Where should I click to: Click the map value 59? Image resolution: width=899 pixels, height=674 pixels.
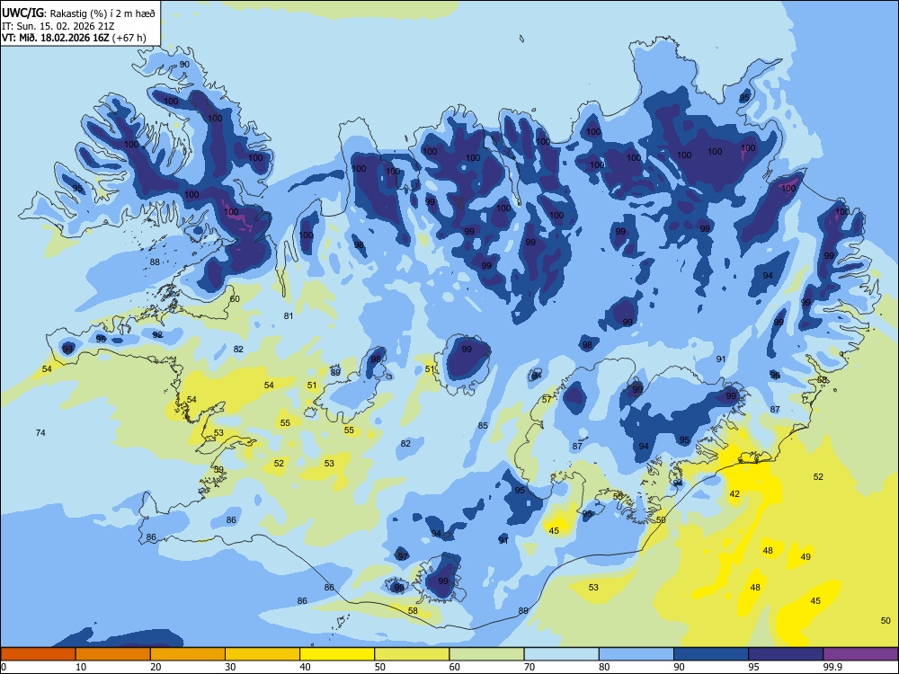point(218,469)
